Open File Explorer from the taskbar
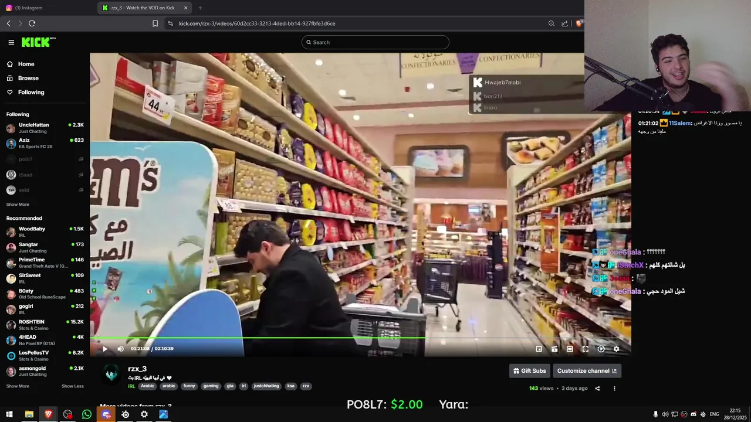Viewport: 751px width, 422px height. click(x=29, y=414)
